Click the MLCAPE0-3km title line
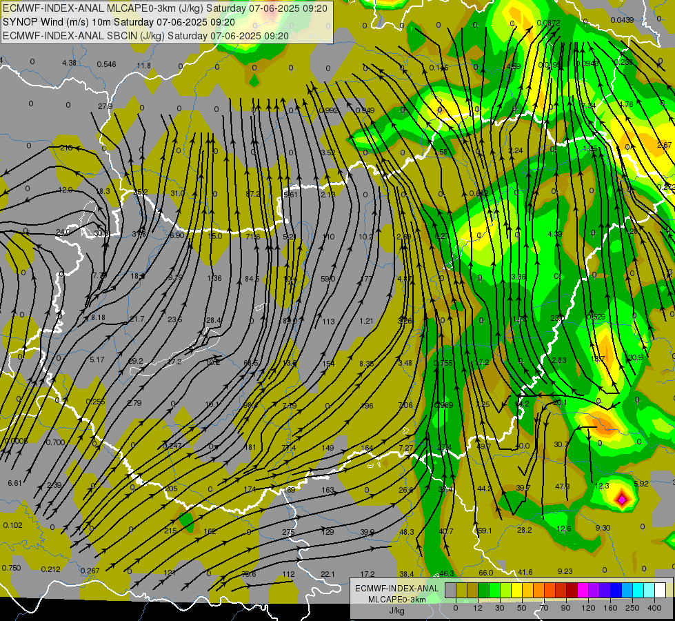This screenshot has width=675, height=621. pos(165,8)
